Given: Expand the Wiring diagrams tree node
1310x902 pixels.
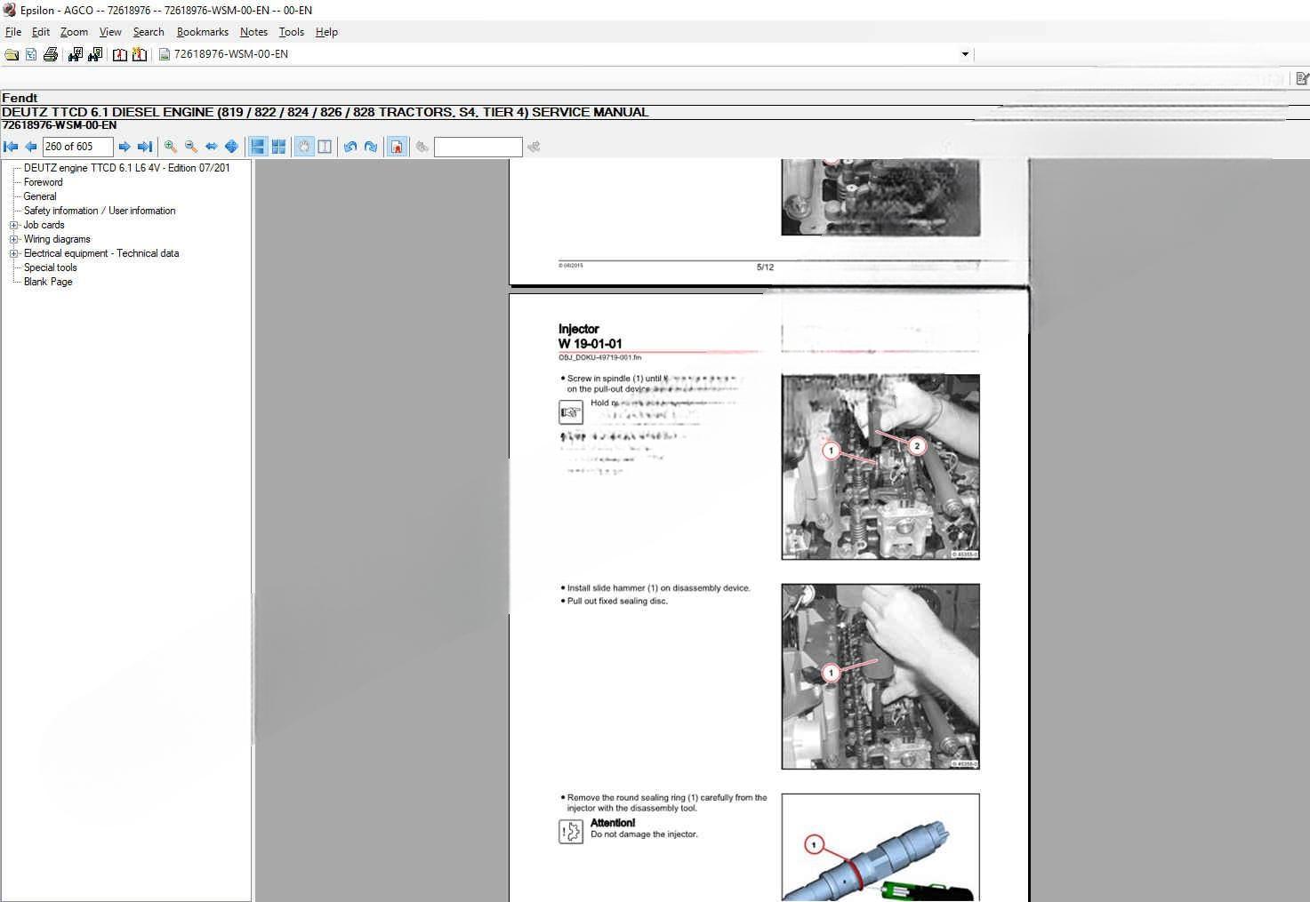Looking at the screenshot, I should click(14, 239).
